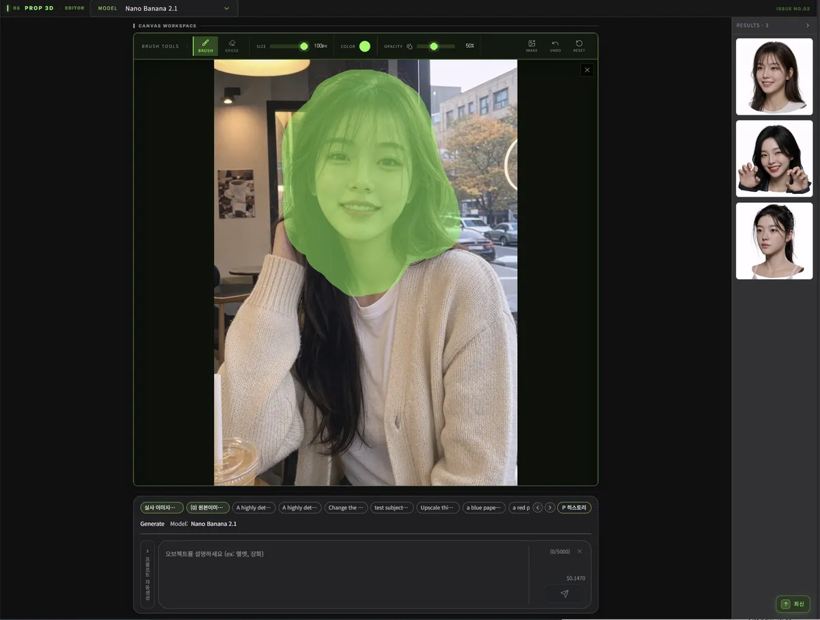Select the Brush tool
820x620 pixels.
tap(206, 46)
